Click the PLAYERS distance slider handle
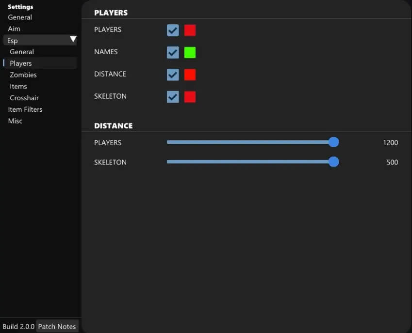The image size is (412, 333). pyautogui.click(x=333, y=142)
